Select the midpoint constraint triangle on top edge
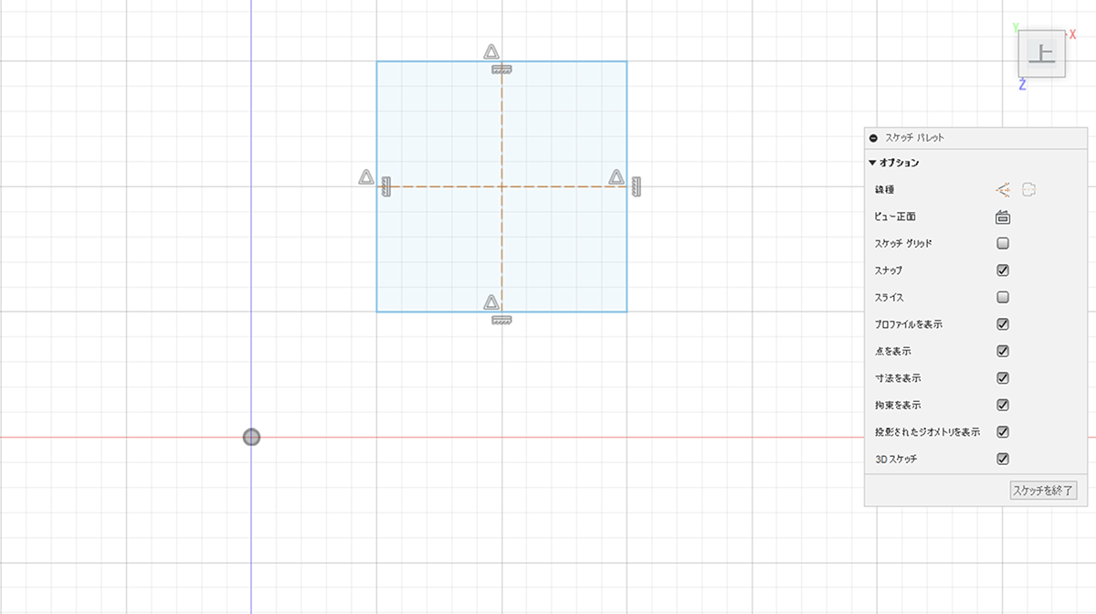 (x=491, y=51)
